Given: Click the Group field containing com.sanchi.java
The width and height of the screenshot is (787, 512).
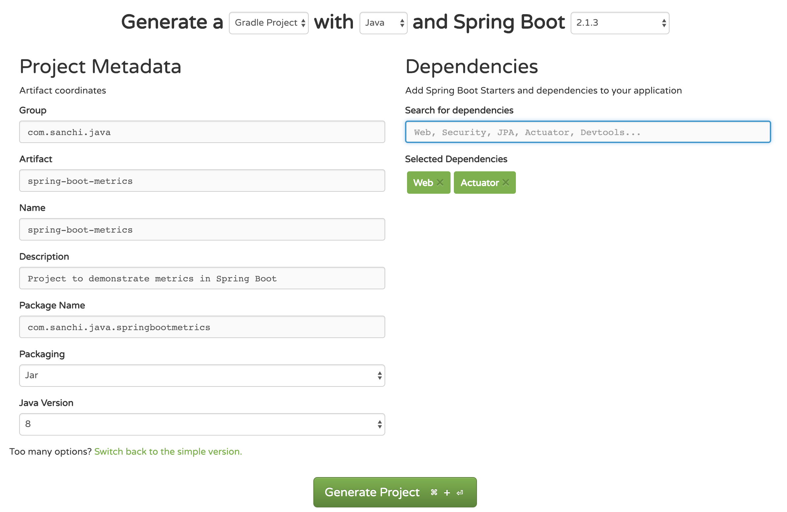Looking at the screenshot, I should point(202,132).
